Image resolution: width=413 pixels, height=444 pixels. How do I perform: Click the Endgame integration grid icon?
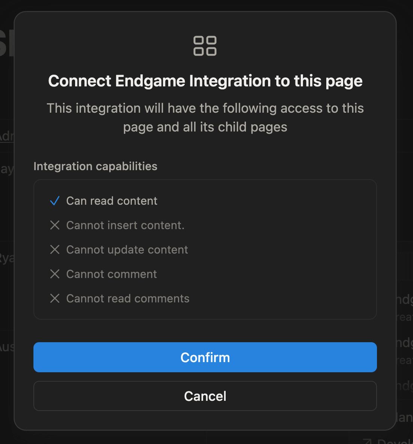pos(205,45)
